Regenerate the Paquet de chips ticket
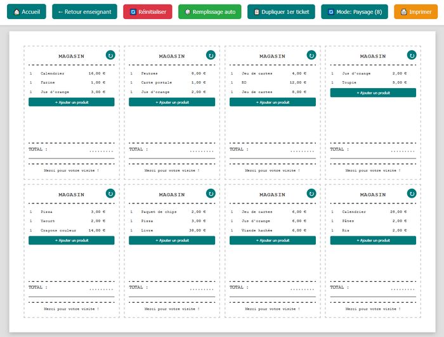 [211, 194]
